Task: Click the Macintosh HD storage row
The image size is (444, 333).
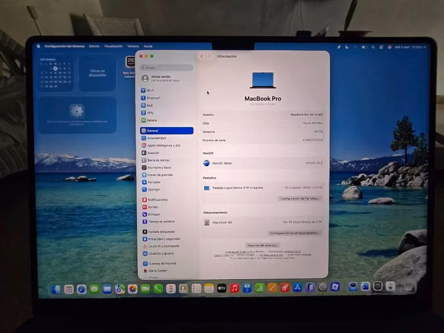Action: [263, 222]
